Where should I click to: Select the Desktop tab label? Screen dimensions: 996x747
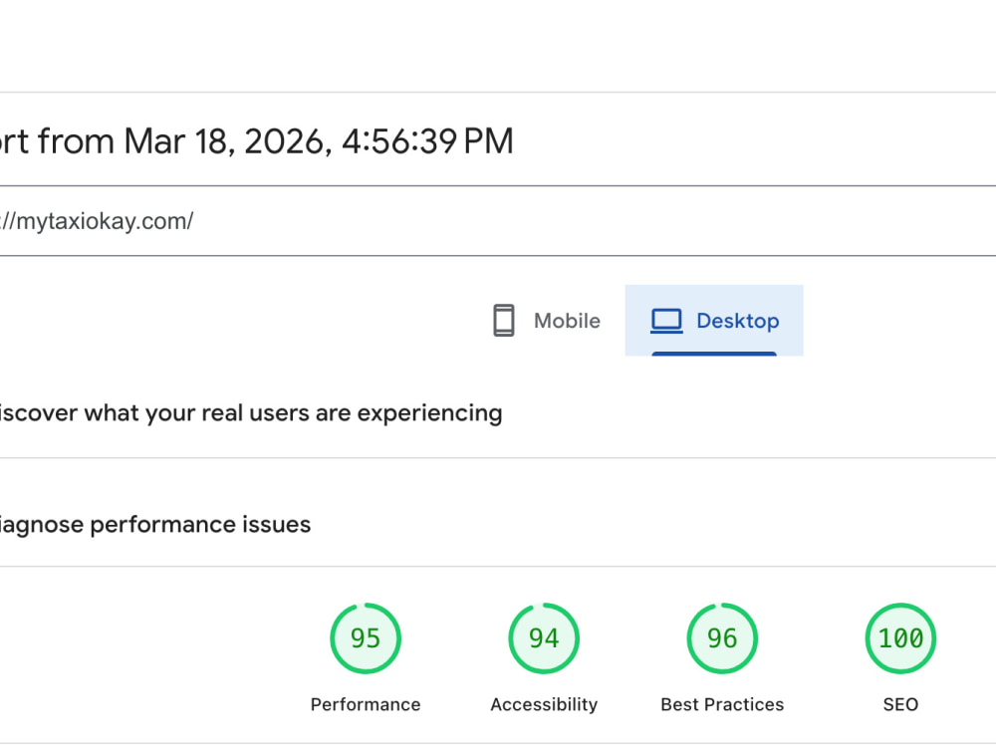pyautogui.click(x=737, y=321)
